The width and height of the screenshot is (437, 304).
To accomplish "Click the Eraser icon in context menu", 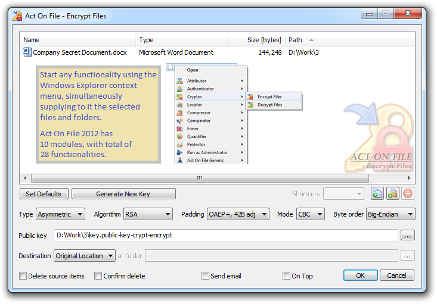I will pyautogui.click(x=180, y=129).
